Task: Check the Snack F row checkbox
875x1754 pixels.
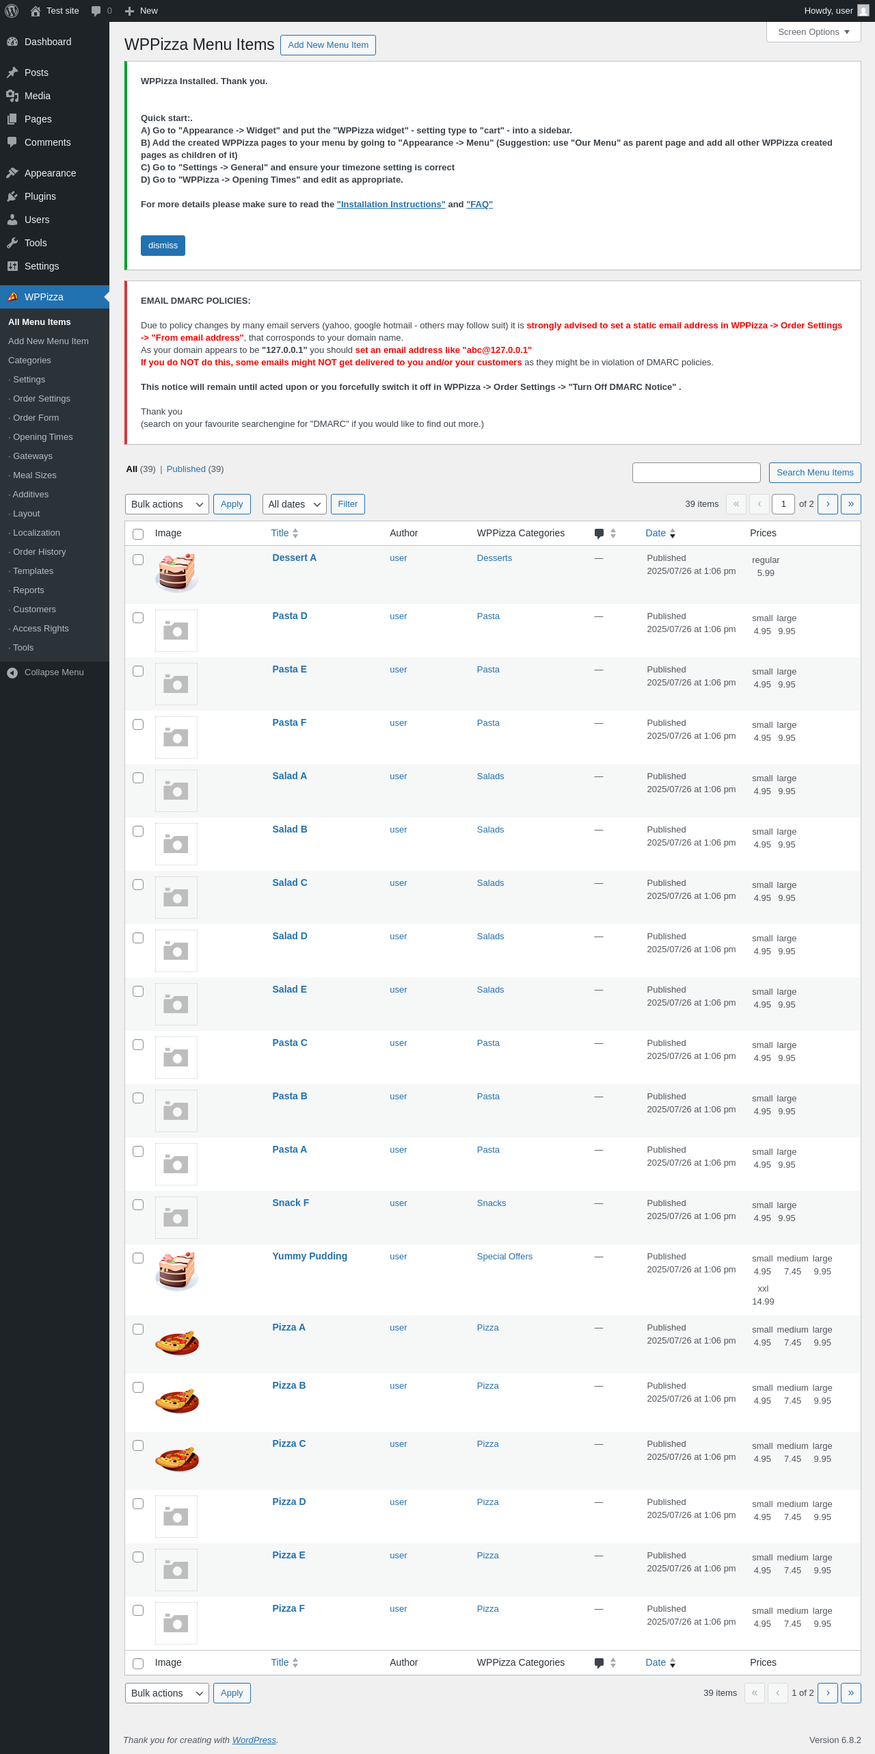Action: (x=138, y=1205)
